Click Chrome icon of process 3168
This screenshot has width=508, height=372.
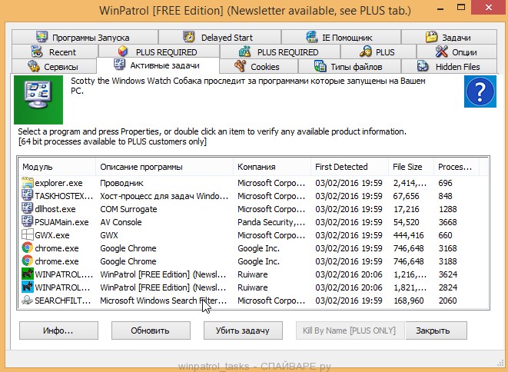[x=28, y=248]
